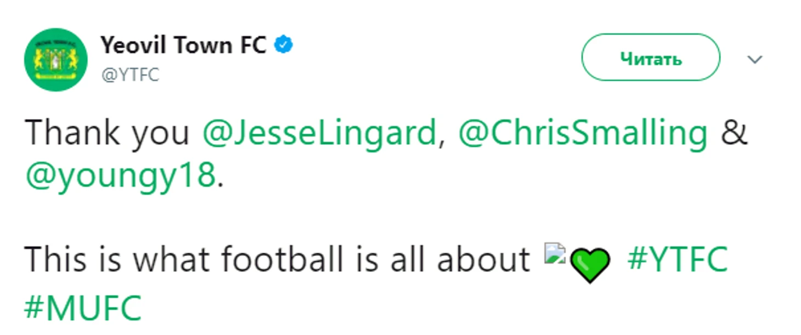This screenshot has width=801, height=335.
Task: Open the @ChrisSmalling mention
Action: pos(582,133)
